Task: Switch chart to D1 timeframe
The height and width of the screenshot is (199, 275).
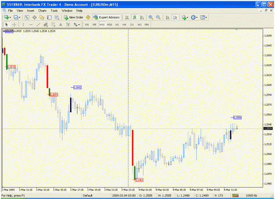Action: (x=132, y=25)
